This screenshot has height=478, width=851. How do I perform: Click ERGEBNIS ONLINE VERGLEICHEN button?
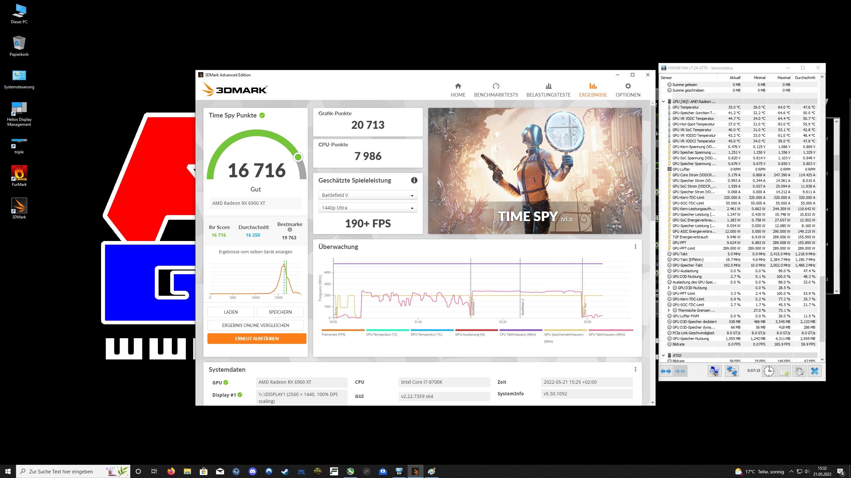click(x=255, y=325)
